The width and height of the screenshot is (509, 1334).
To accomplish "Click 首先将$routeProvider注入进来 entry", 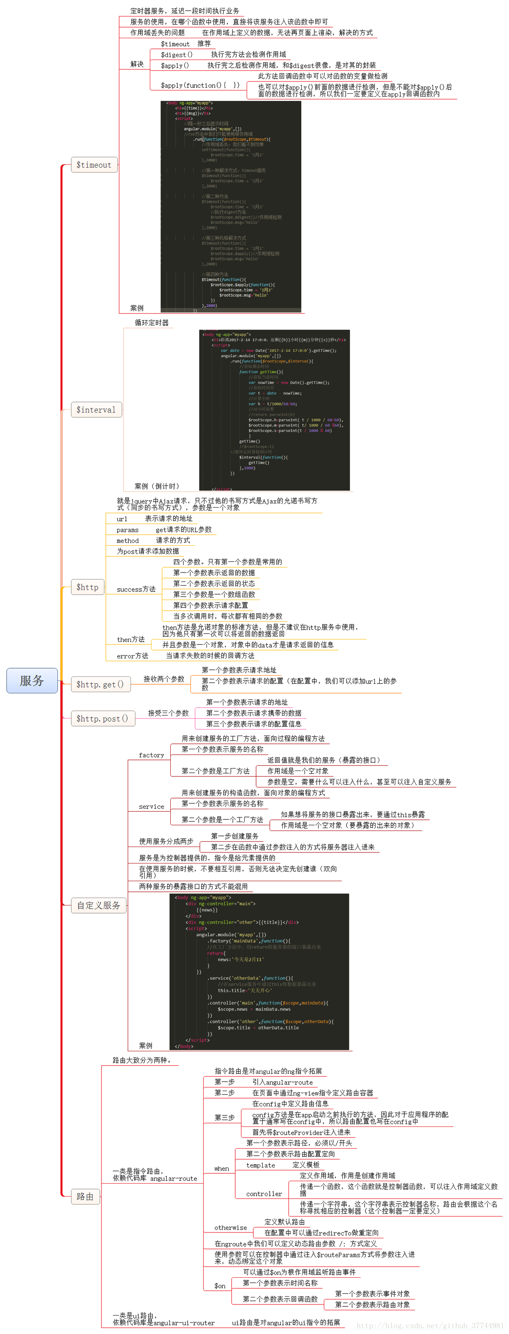I will pyautogui.click(x=301, y=1132).
